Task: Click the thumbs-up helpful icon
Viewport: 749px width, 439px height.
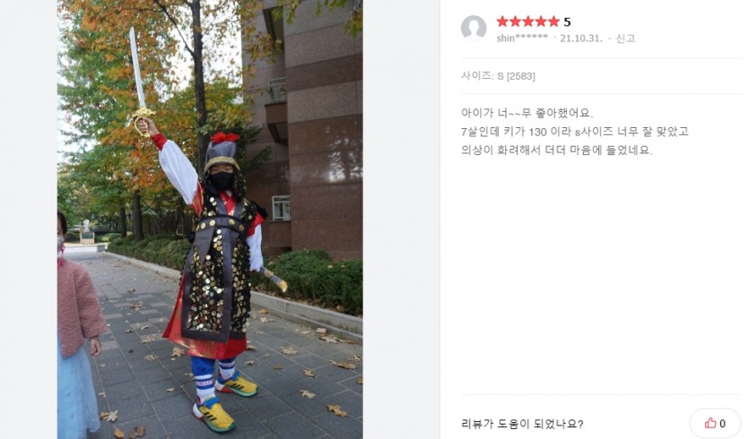Action: 710,423
